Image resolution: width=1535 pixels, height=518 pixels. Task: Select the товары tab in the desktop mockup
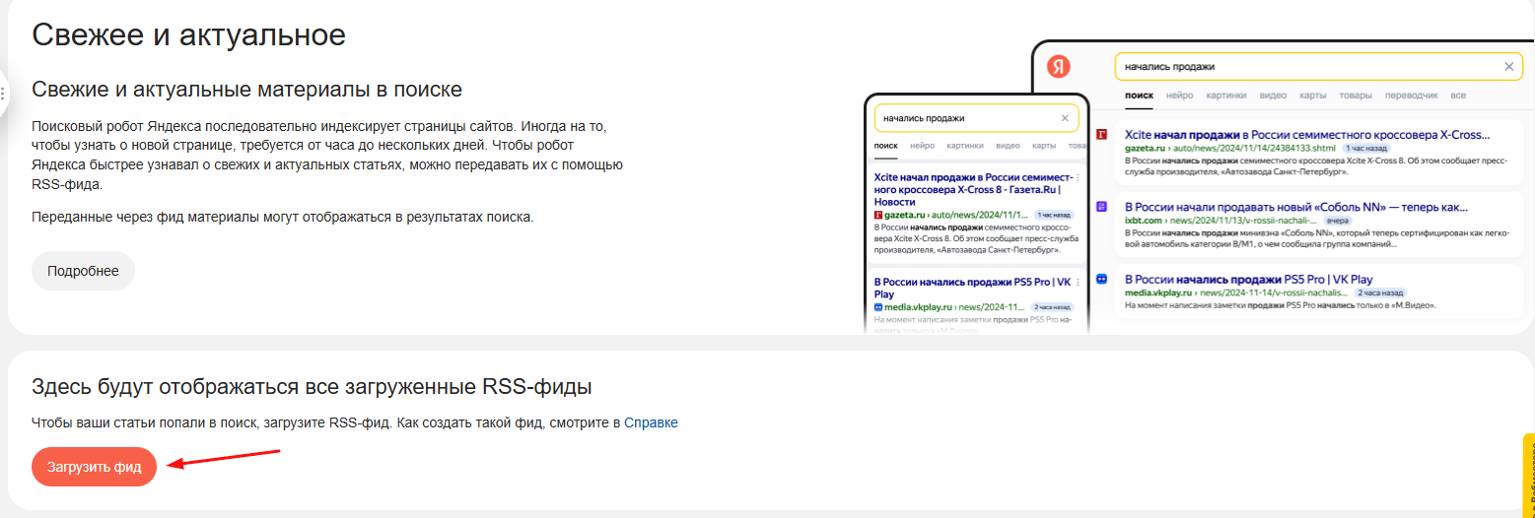1356,96
